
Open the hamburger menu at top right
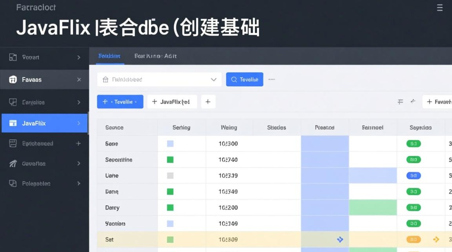pyautogui.click(x=440, y=7)
